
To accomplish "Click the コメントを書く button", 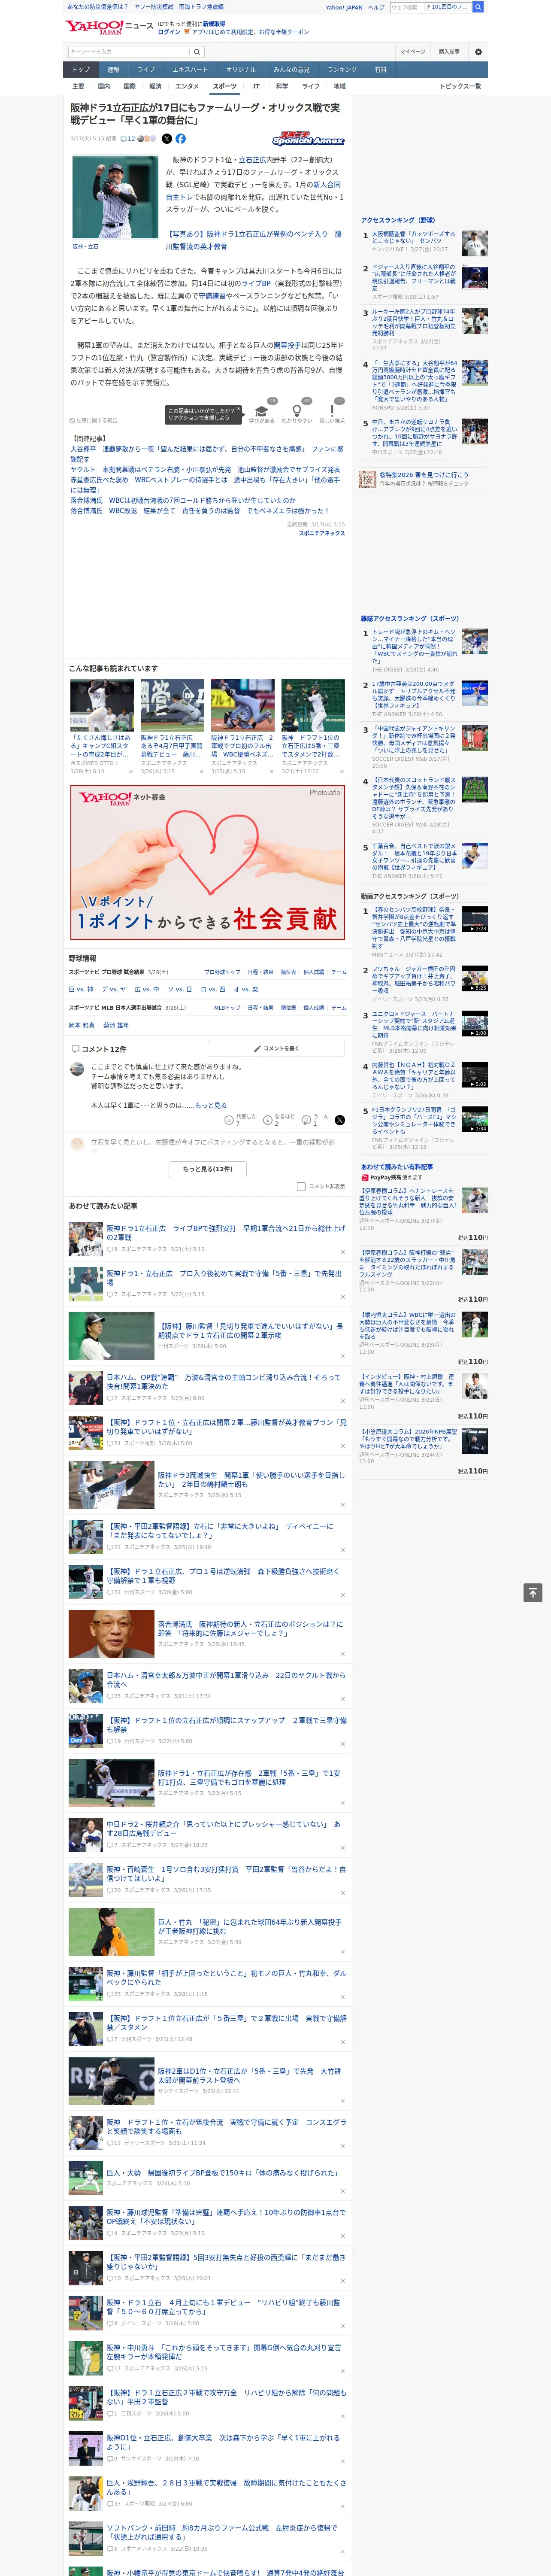I will 276,1048.
